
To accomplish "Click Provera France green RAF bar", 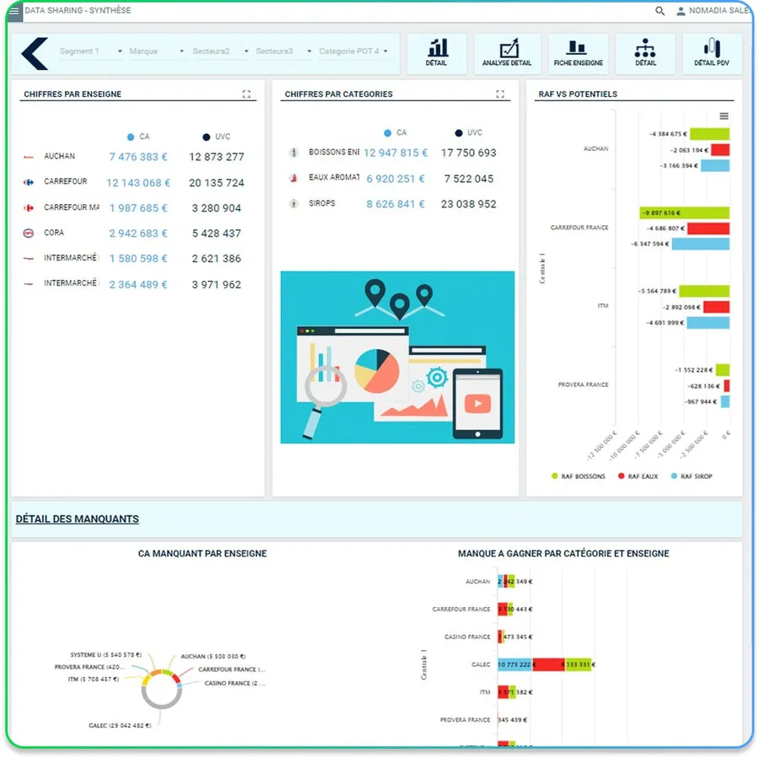I will pos(722,370).
